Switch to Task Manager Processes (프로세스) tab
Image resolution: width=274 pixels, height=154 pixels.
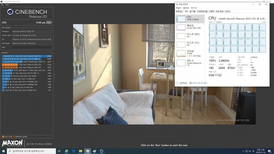(179, 12)
